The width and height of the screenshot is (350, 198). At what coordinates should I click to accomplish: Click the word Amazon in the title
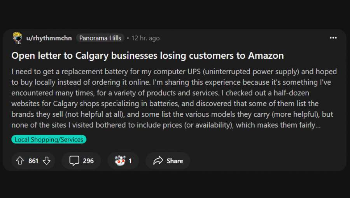coord(266,56)
